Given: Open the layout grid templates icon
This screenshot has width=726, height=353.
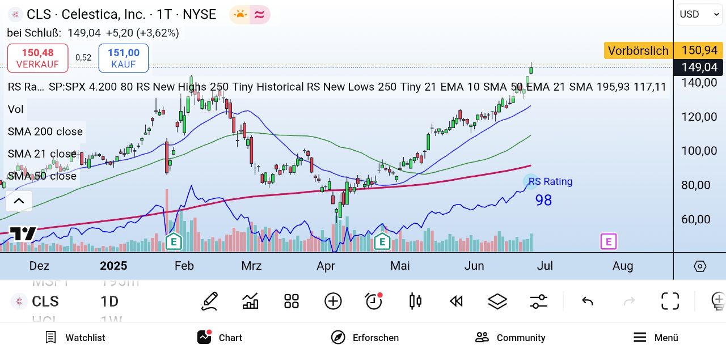Looking at the screenshot, I should point(292,301).
